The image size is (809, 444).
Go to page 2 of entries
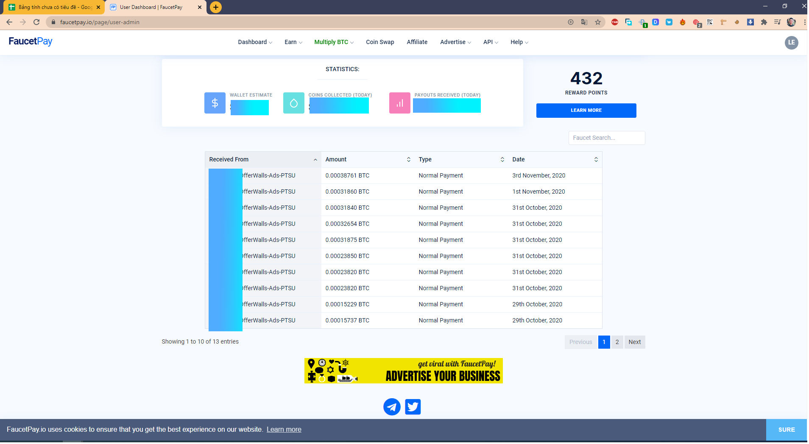617,342
